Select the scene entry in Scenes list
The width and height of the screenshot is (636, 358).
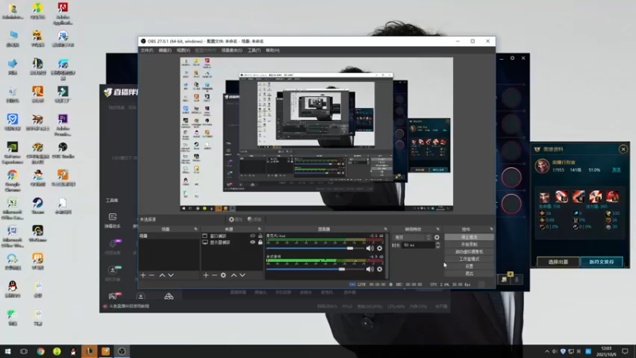(169, 235)
